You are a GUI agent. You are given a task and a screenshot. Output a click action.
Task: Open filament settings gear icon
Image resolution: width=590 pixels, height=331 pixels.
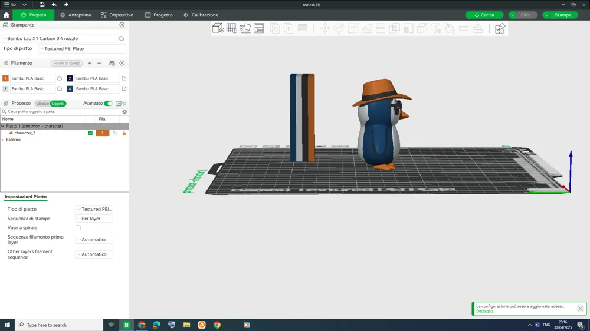point(122,63)
